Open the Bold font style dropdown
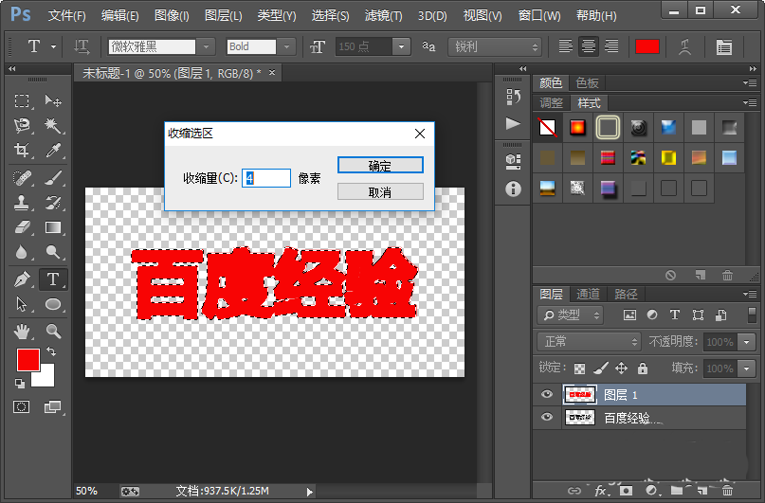 pyautogui.click(x=286, y=46)
